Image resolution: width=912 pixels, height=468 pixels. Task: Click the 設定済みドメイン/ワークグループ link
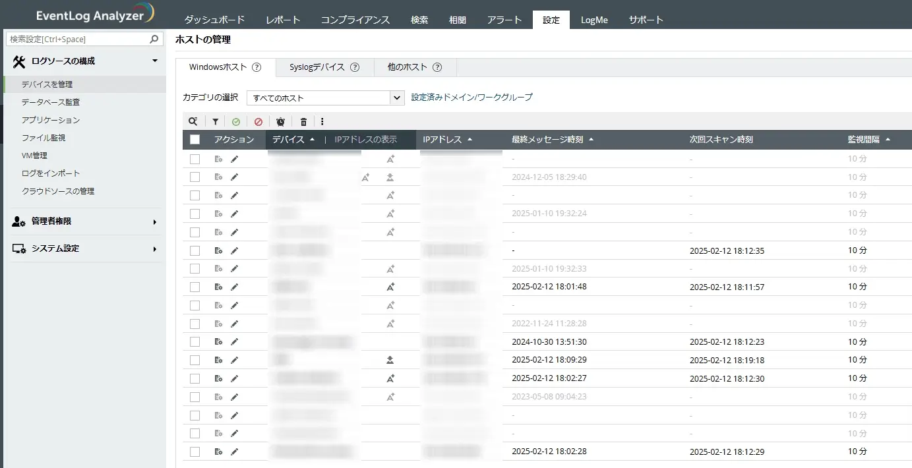click(x=471, y=97)
